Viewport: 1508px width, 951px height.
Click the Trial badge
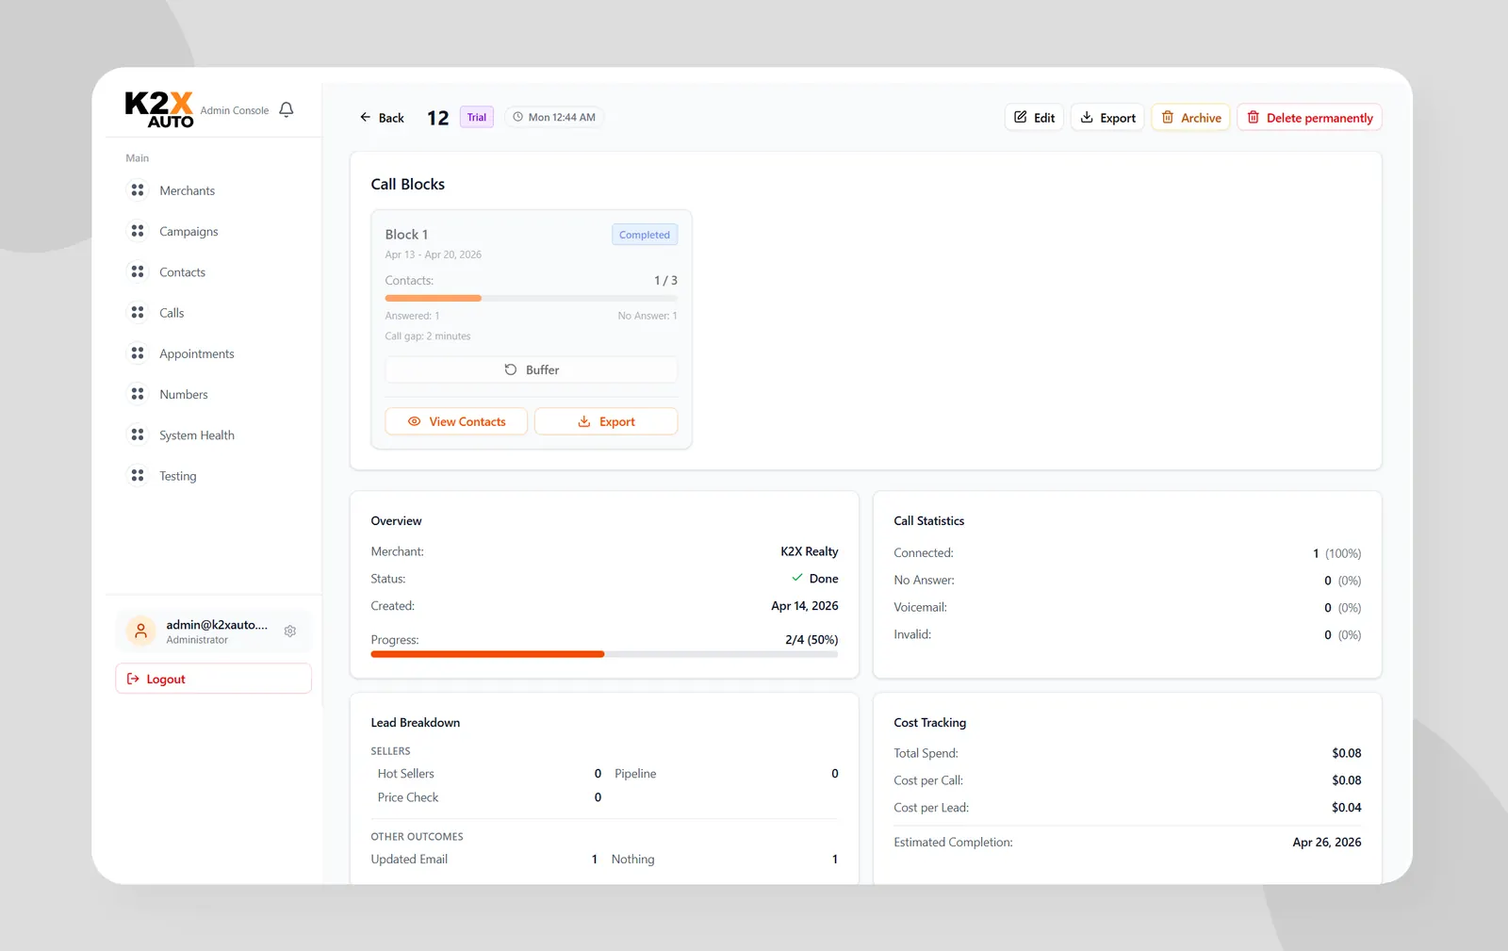tap(477, 117)
